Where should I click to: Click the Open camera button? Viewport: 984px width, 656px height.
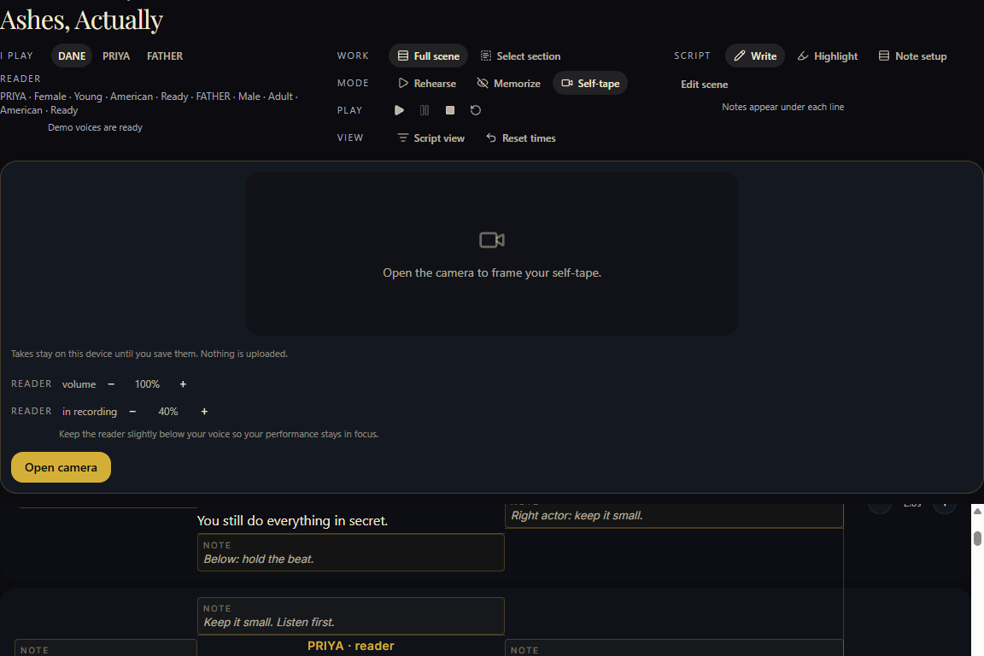tap(61, 467)
